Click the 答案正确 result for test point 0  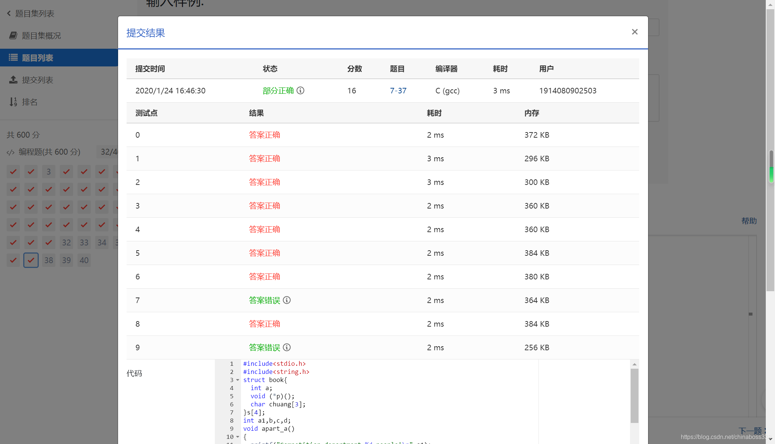pyautogui.click(x=265, y=135)
